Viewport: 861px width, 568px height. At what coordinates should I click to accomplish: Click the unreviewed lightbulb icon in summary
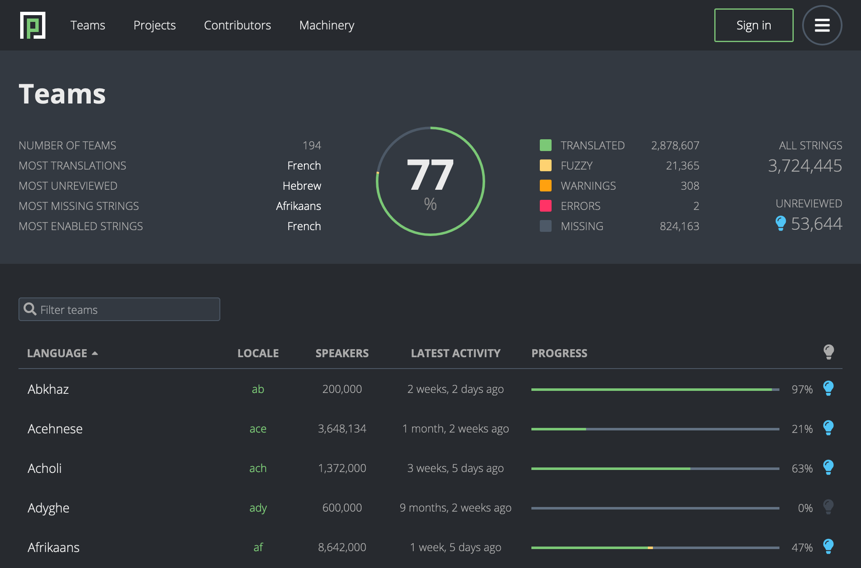click(780, 223)
